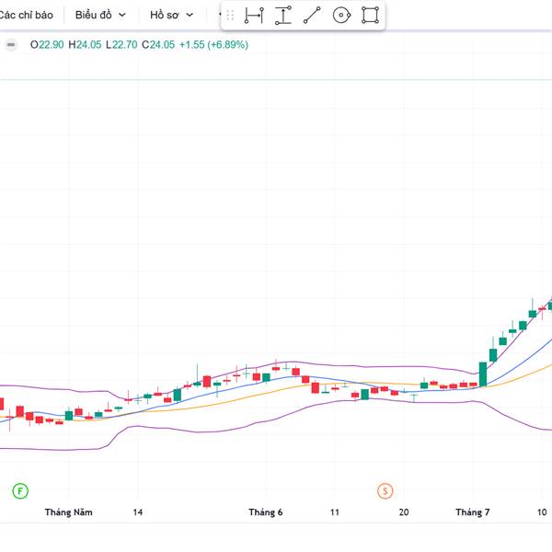This screenshot has width=552, height=552.
Task: Click the close price C24.05 value
Action: [x=158, y=45]
